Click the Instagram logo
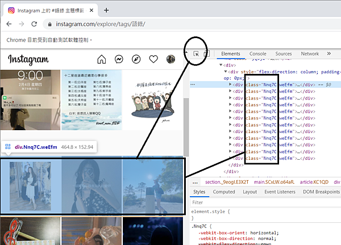The image size is (341, 245). click(28, 59)
